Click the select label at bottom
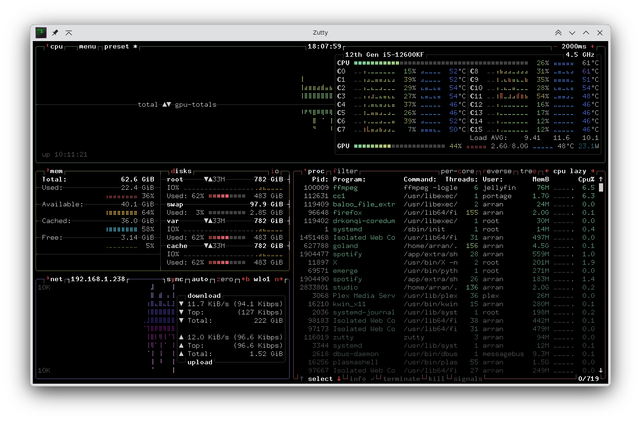This screenshot has height=422, width=641. [320, 379]
